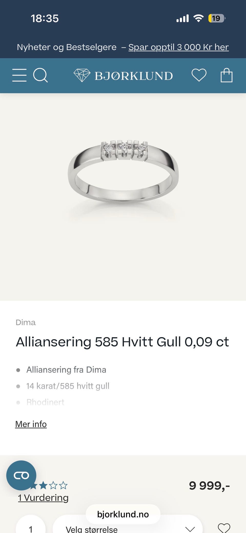The image size is (246, 533).
Task: Tap the ring product image
Action: coord(123,172)
